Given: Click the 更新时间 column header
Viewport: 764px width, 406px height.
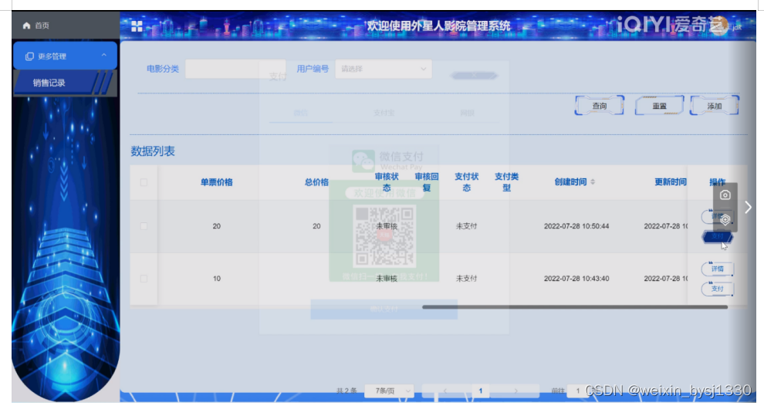Looking at the screenshot, I should coord(671,182).
